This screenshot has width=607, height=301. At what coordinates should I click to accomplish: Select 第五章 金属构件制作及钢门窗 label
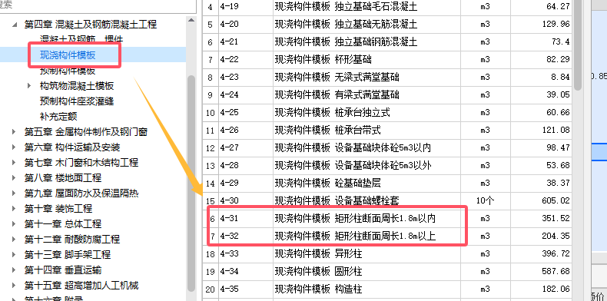86,132
